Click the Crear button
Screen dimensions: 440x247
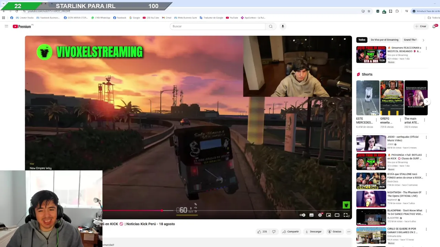(420, 26)
